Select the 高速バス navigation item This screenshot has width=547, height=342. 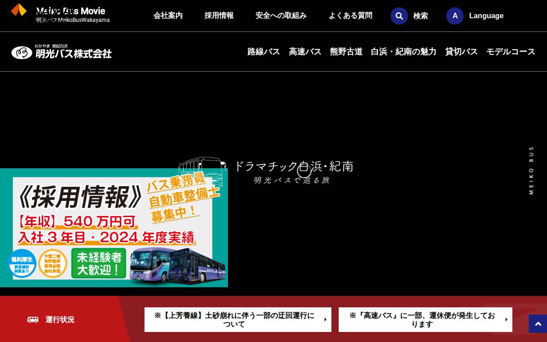305,52
